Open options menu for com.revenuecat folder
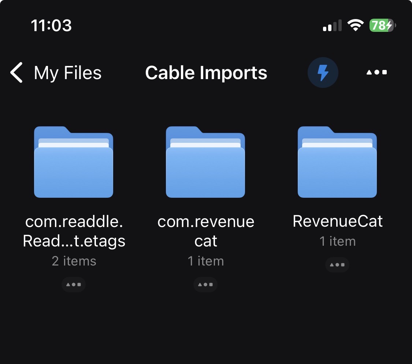Image resolution: width=412 pixels, height=364 pixels. [205, 285]
